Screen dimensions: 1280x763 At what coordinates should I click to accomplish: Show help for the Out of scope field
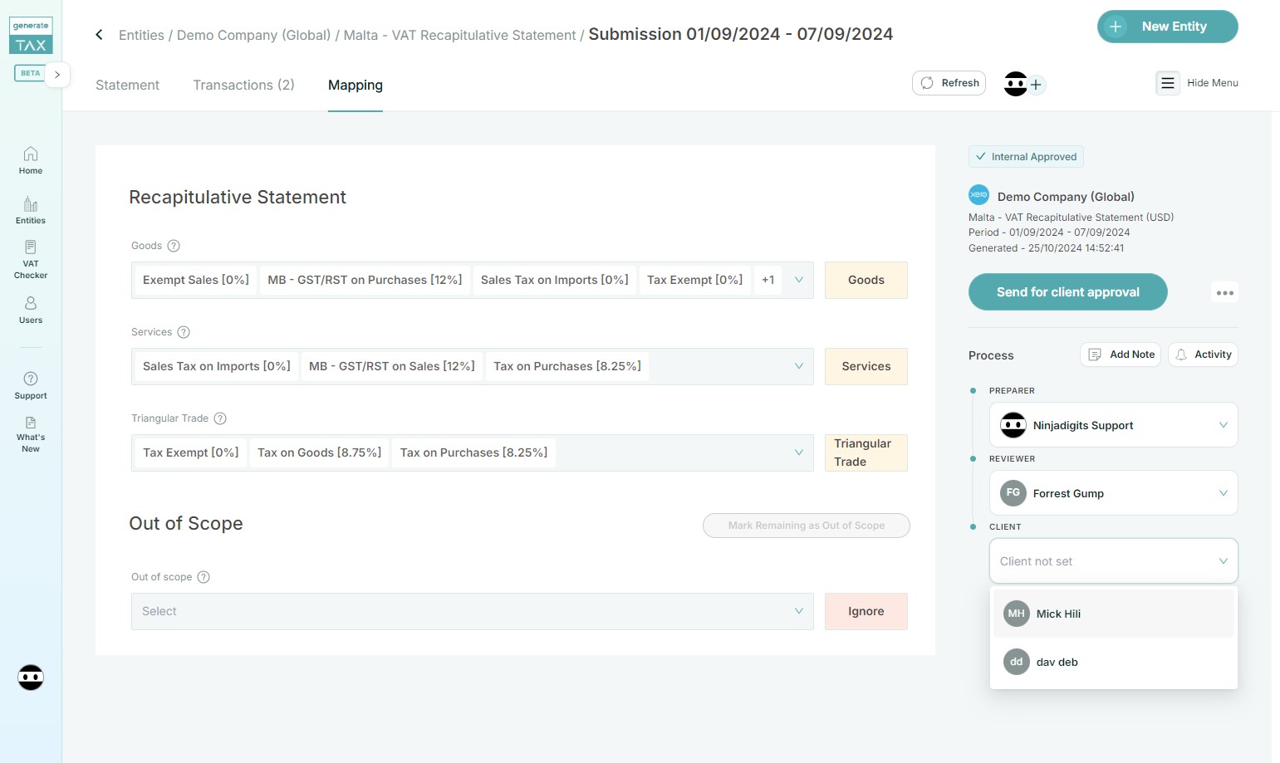[x=204, y=577]
